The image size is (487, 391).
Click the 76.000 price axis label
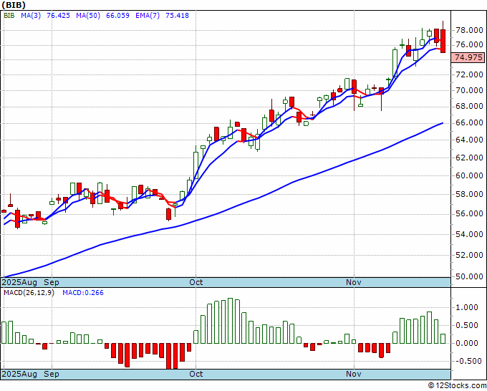click(x=469, y=44)
